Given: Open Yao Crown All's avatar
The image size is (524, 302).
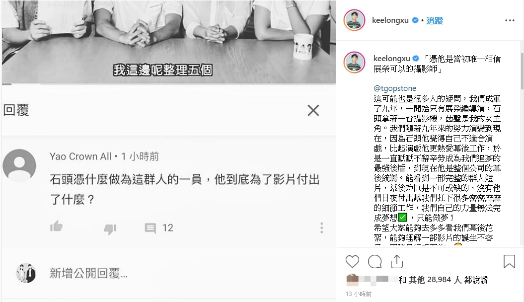Looking at the screenshot, I should (19, 166).
